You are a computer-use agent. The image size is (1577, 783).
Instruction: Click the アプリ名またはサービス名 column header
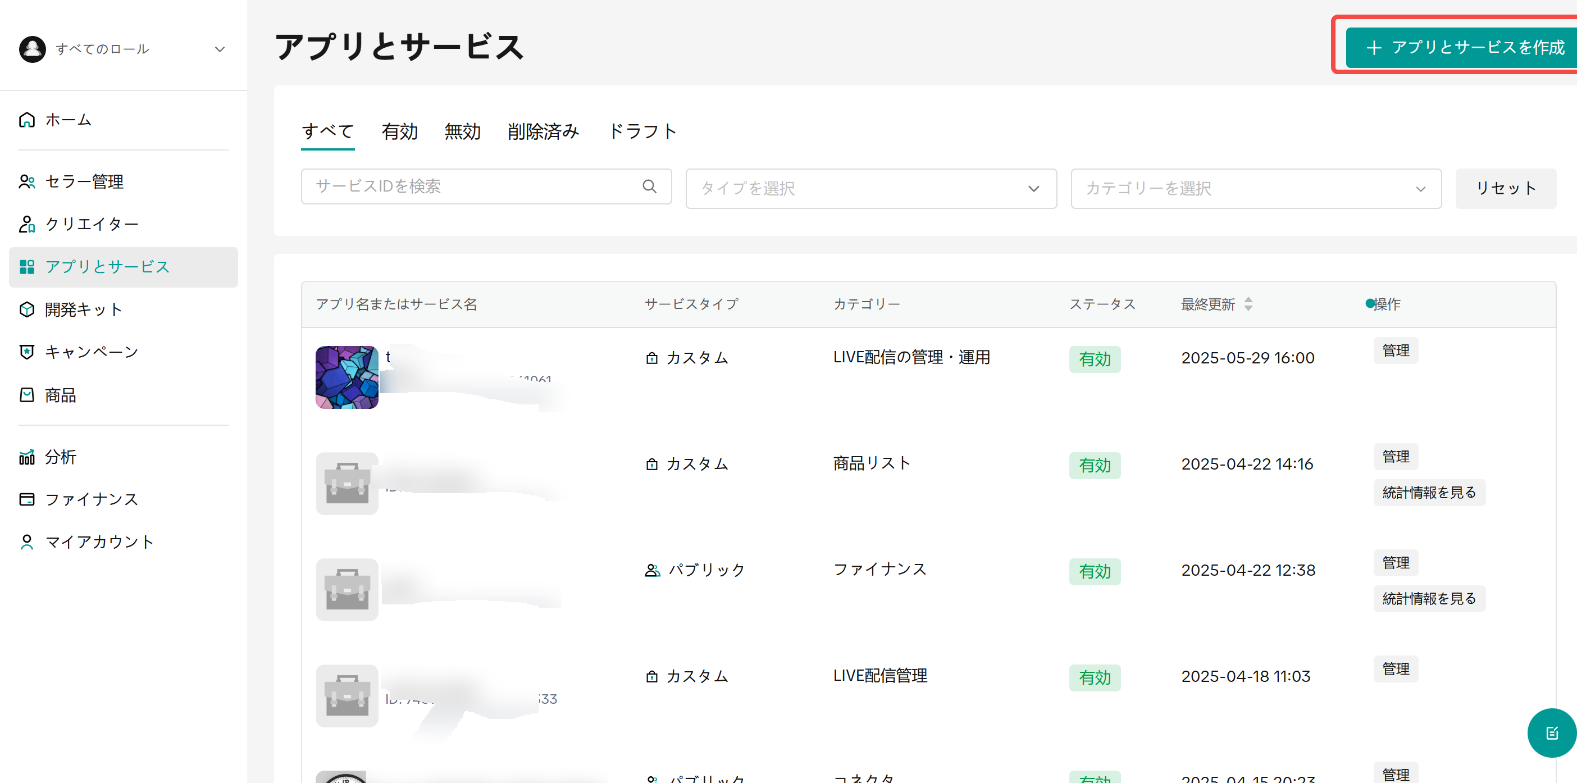tap(396, 304)
